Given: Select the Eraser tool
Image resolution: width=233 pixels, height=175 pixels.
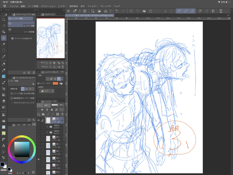Looking at the screenshot, I should (3, 101).
